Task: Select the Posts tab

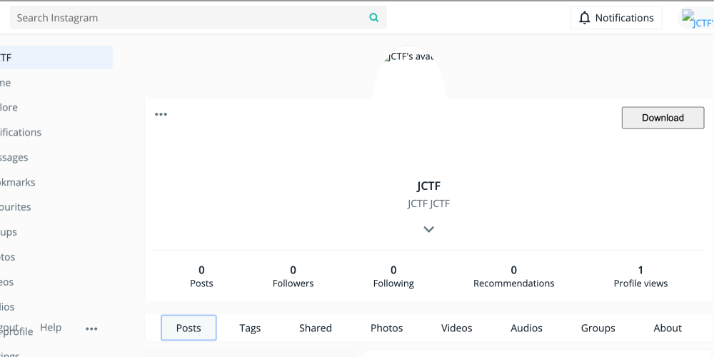Action: (x=188, y=328)
